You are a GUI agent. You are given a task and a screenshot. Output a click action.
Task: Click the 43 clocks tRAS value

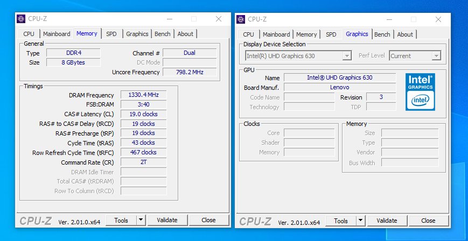coord(144,143)
